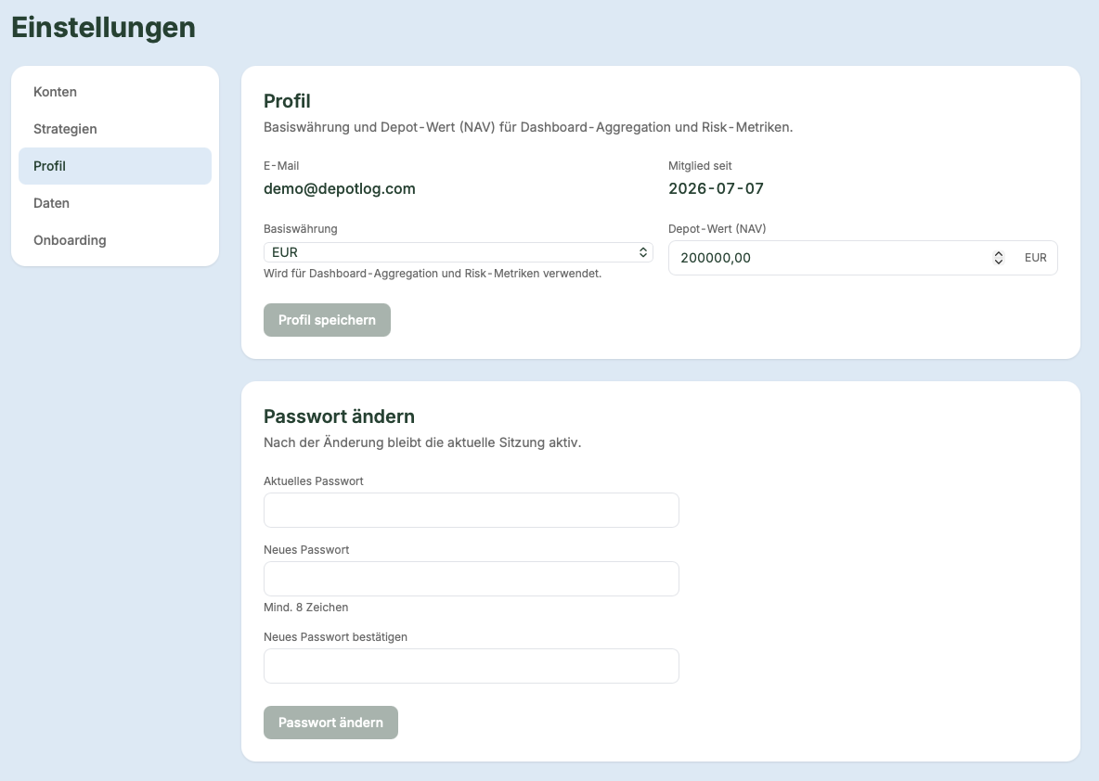Click the Depot-Wert stepper arrows
This screenshot has height=781, width=1099.
(999, 258)
